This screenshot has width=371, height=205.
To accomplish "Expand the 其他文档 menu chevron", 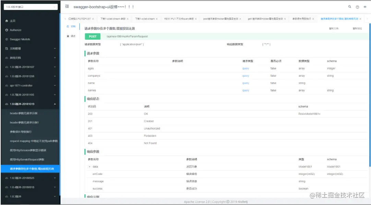I will [55, 57].
